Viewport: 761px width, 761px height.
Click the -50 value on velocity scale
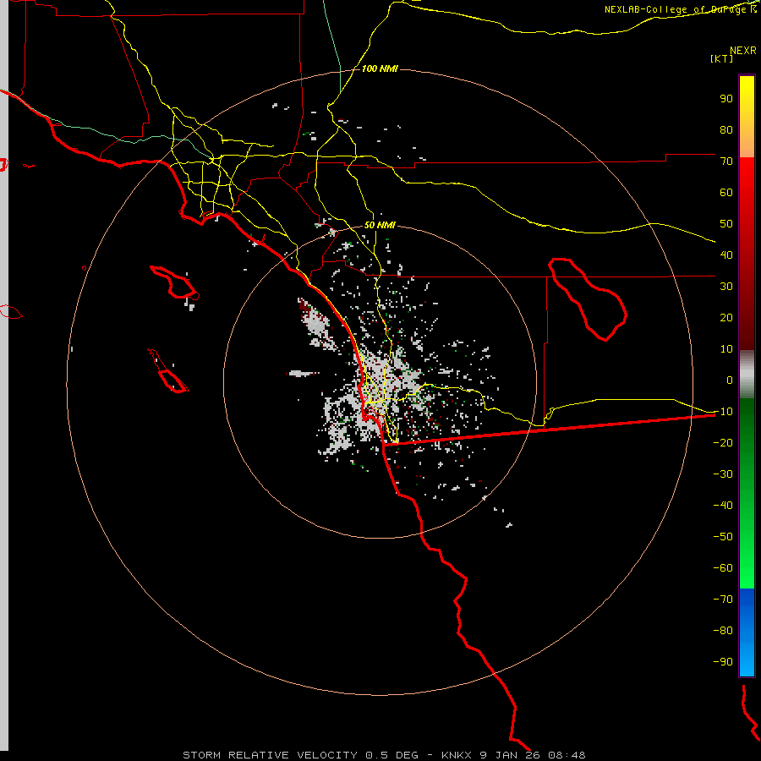point(723,536)
